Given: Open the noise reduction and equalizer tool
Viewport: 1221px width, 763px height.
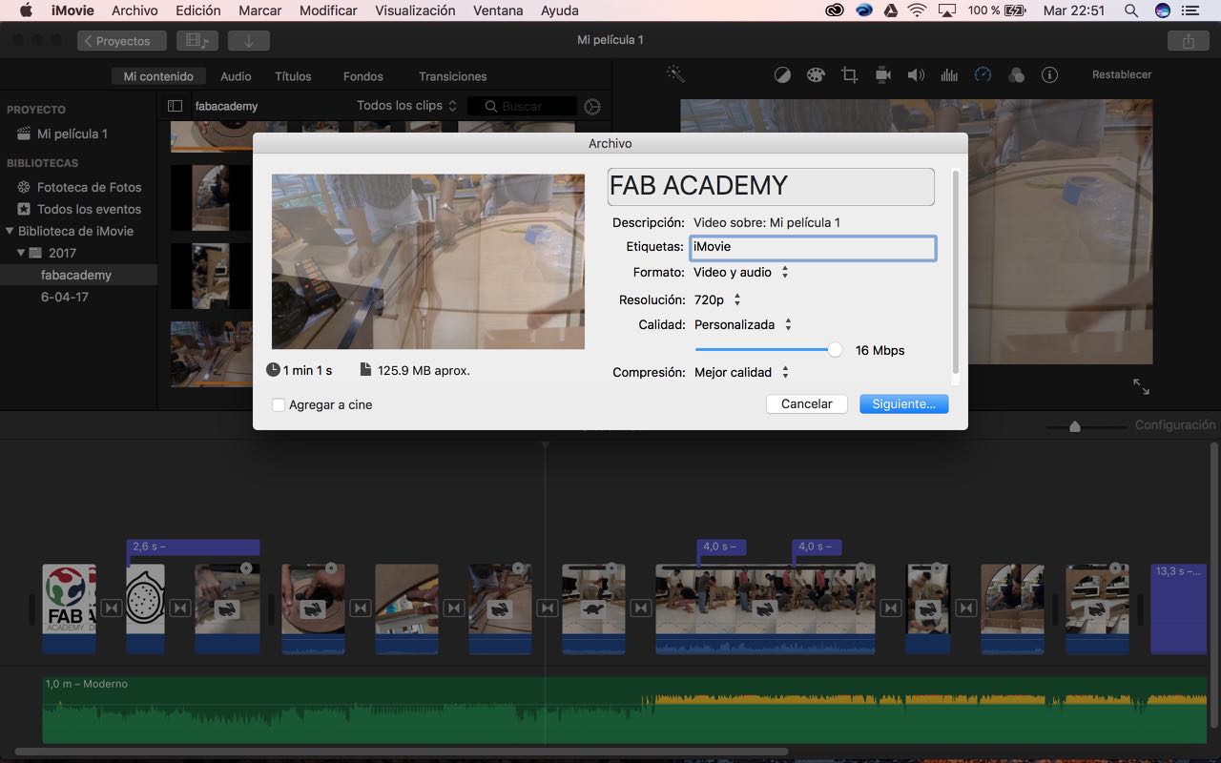Looking at the screenshot, I should [x=949, y=74].
